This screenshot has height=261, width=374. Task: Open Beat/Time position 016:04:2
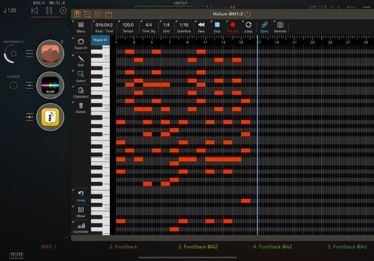104,27
